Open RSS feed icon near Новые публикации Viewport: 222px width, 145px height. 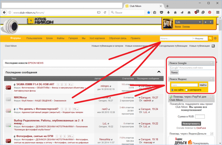point(213,46)
